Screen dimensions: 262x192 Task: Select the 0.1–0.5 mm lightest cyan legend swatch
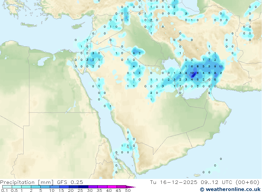[7, 187]
